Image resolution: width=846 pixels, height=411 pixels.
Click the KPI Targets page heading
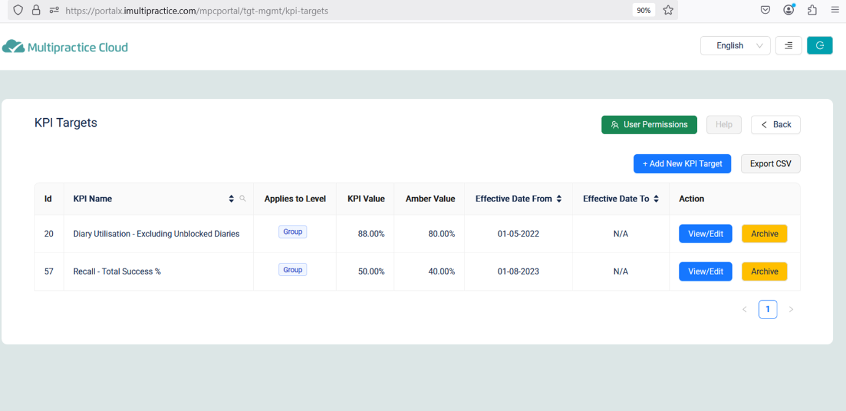pos(66,123)
